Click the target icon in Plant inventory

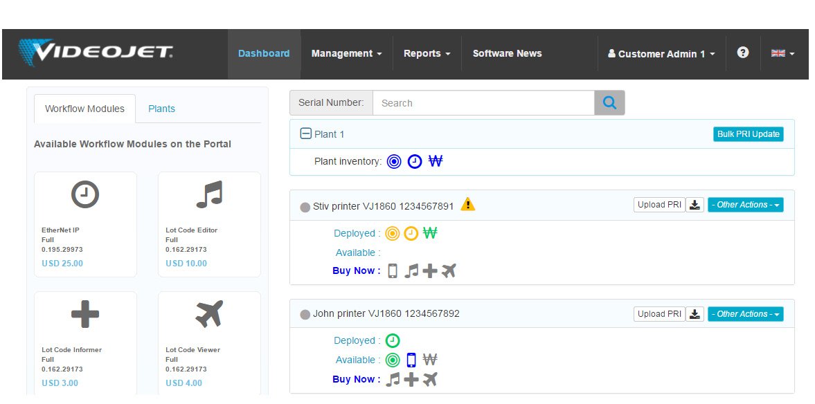395,162
